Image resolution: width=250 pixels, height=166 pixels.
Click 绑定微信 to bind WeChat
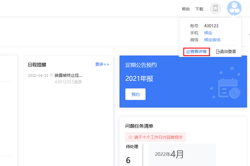click(x=212, y=40)
